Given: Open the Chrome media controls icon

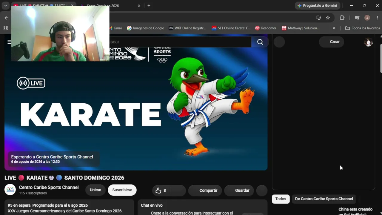Looking at the screenshot, I should (357, 18).
